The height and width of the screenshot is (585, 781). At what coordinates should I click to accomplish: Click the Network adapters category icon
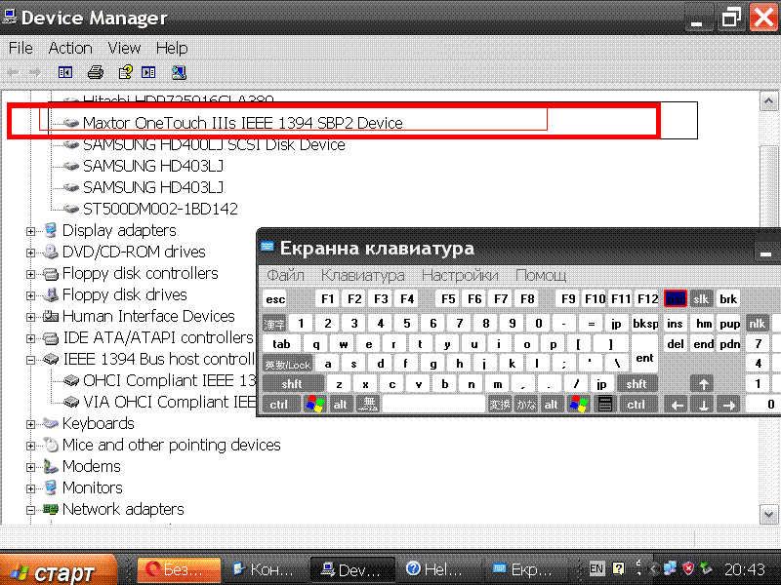[x=51, y=509]
